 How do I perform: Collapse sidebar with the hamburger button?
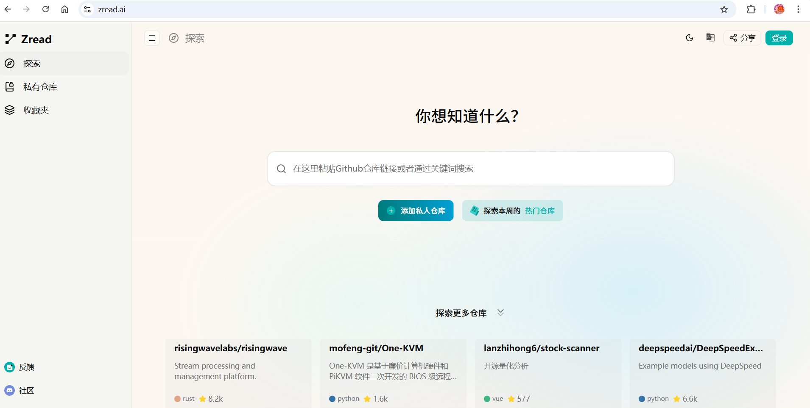point(152,38)
